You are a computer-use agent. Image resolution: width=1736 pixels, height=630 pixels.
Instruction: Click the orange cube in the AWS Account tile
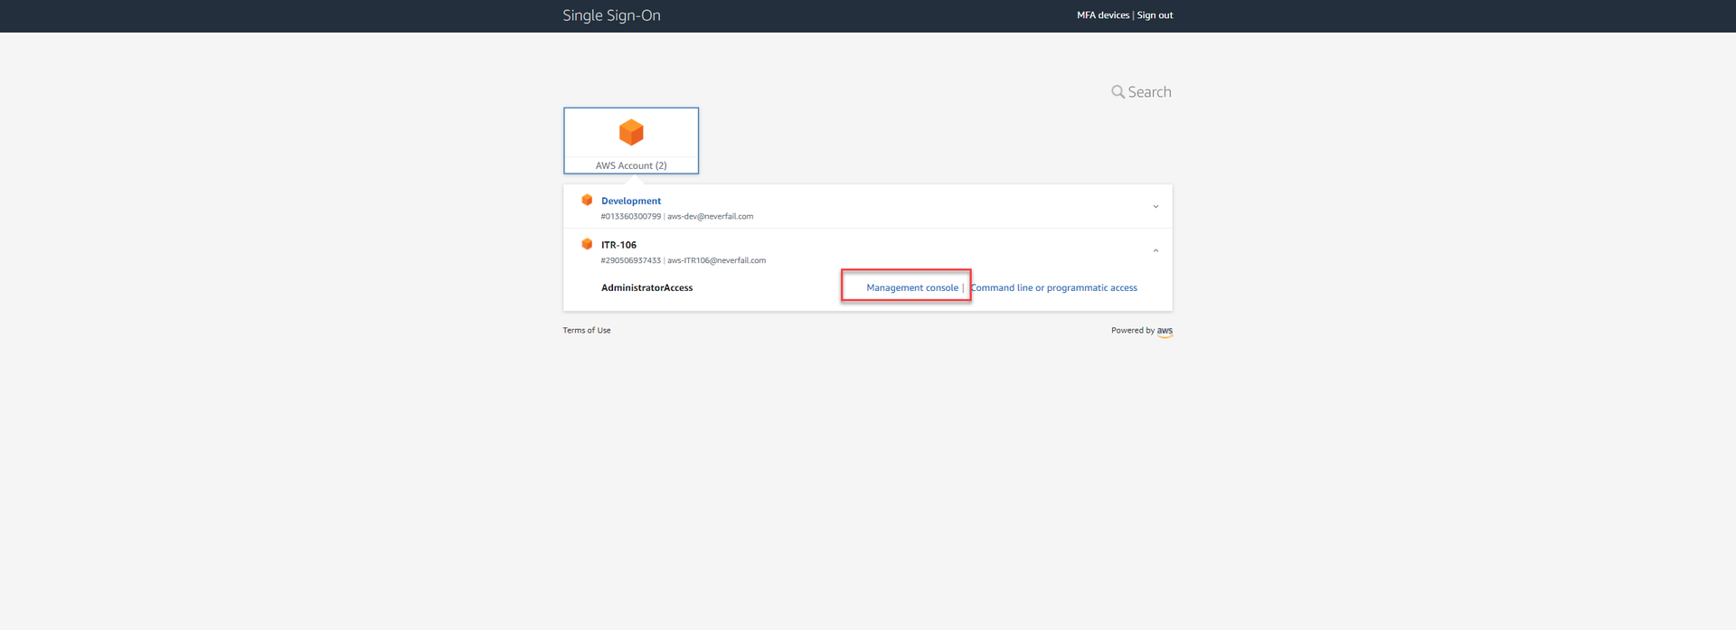pos(631,132)
